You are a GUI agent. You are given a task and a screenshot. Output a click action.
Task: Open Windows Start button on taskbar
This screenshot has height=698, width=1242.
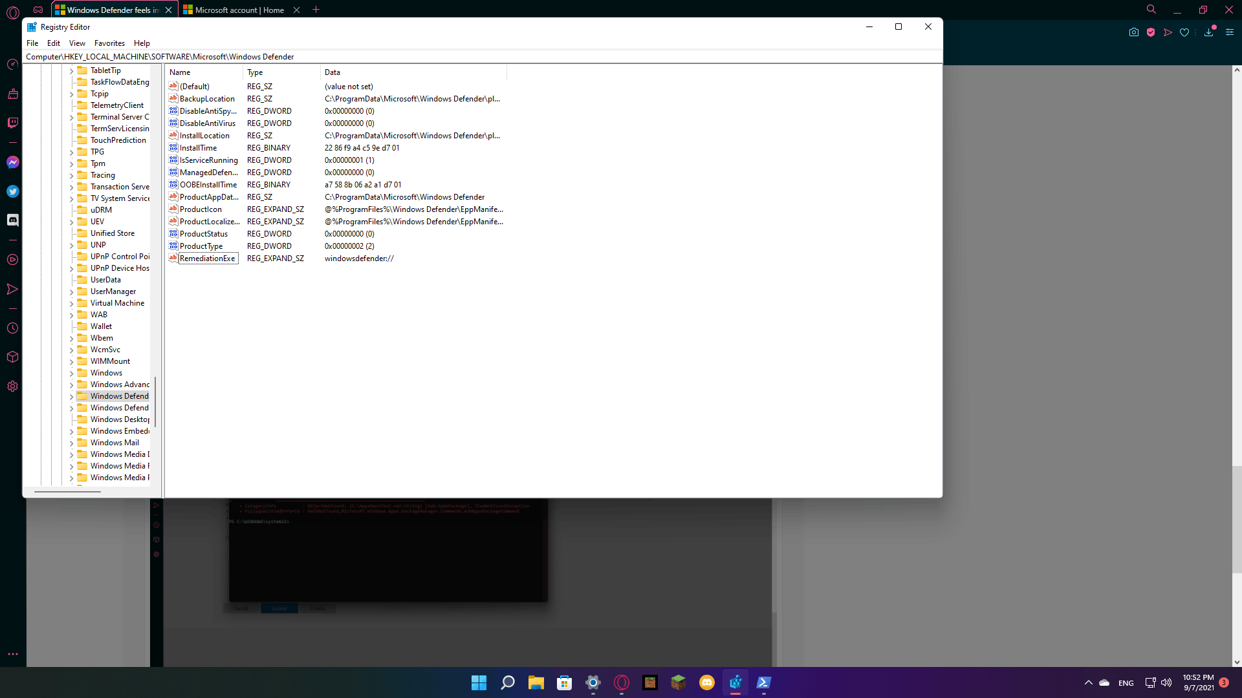479,682
